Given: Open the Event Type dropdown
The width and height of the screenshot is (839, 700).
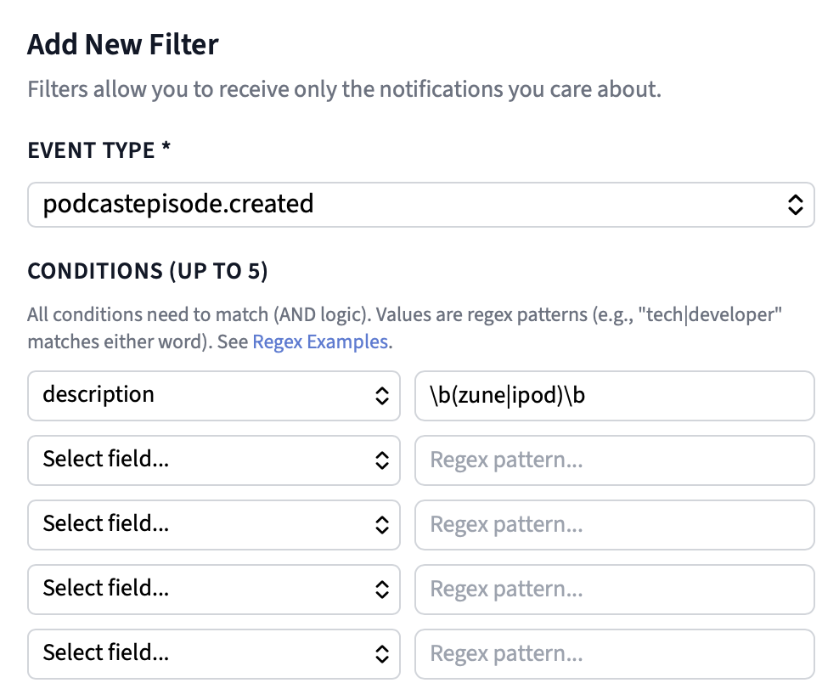Looking at the screenshot, I should click(x=420, y=204).
